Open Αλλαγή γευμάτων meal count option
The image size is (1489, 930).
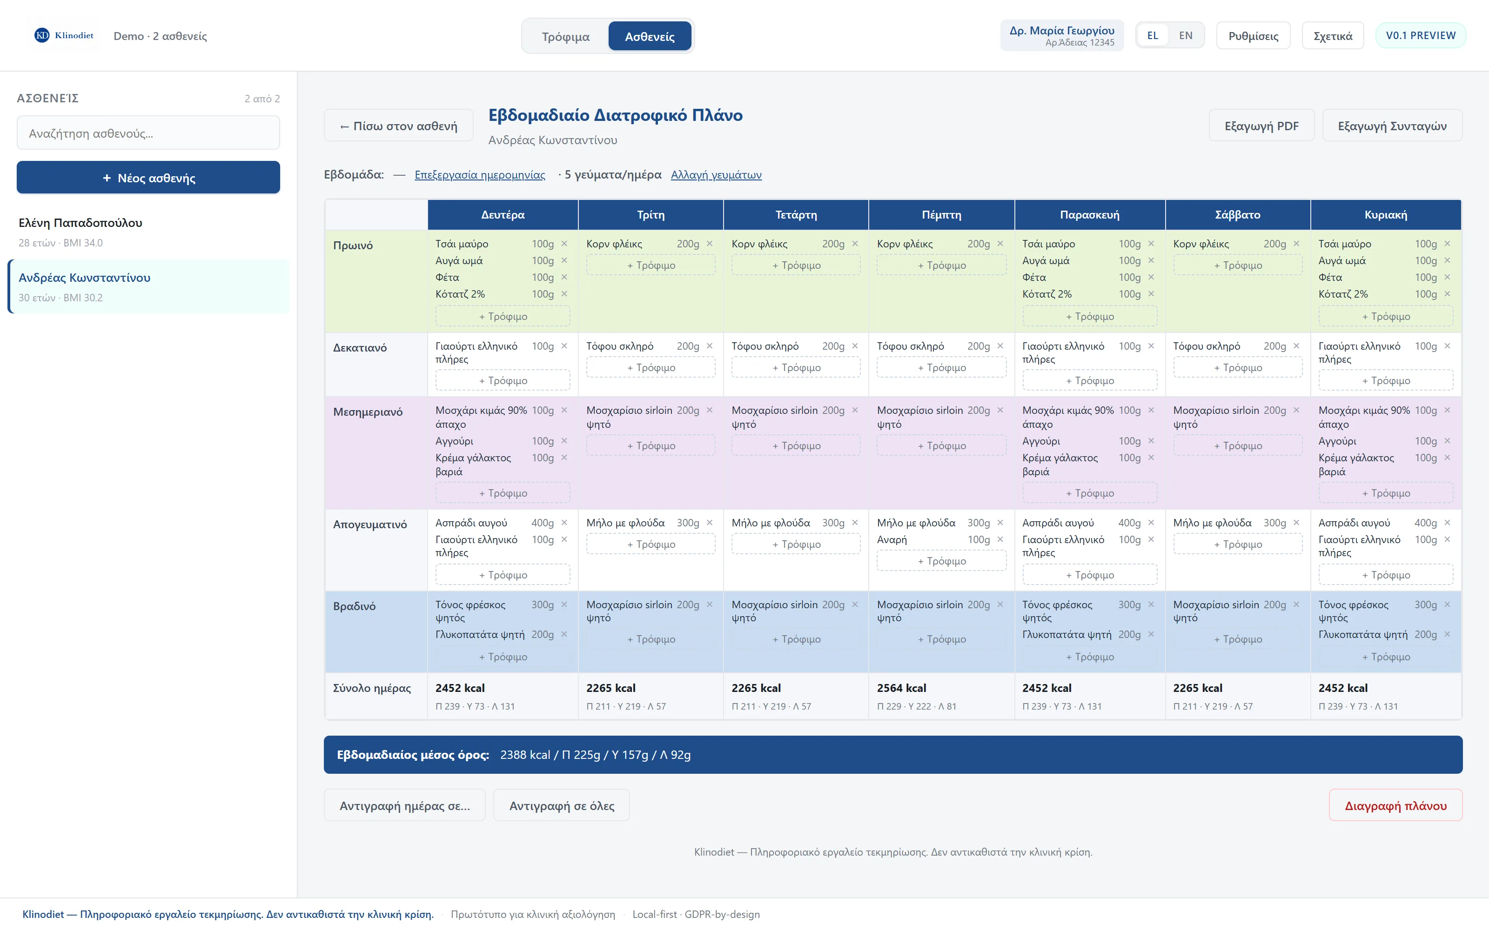716,175
